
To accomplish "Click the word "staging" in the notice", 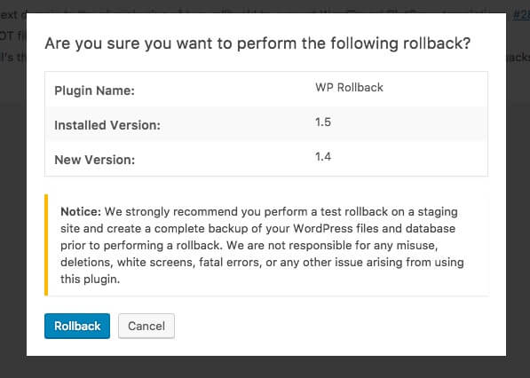I will [x=438, y=212].
